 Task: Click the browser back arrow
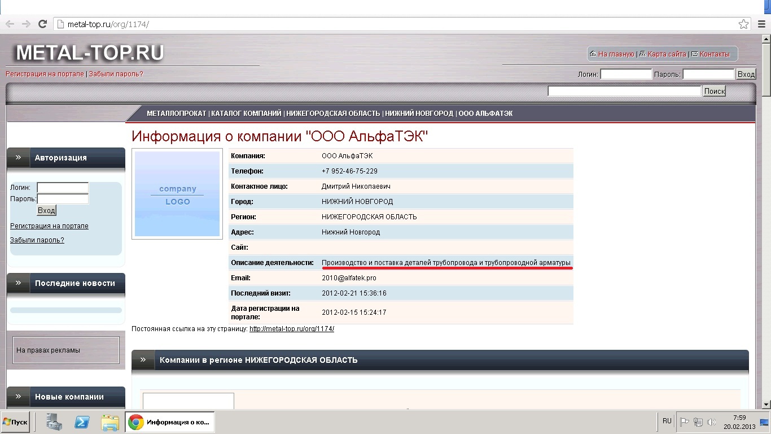click(x=10, y=24)
